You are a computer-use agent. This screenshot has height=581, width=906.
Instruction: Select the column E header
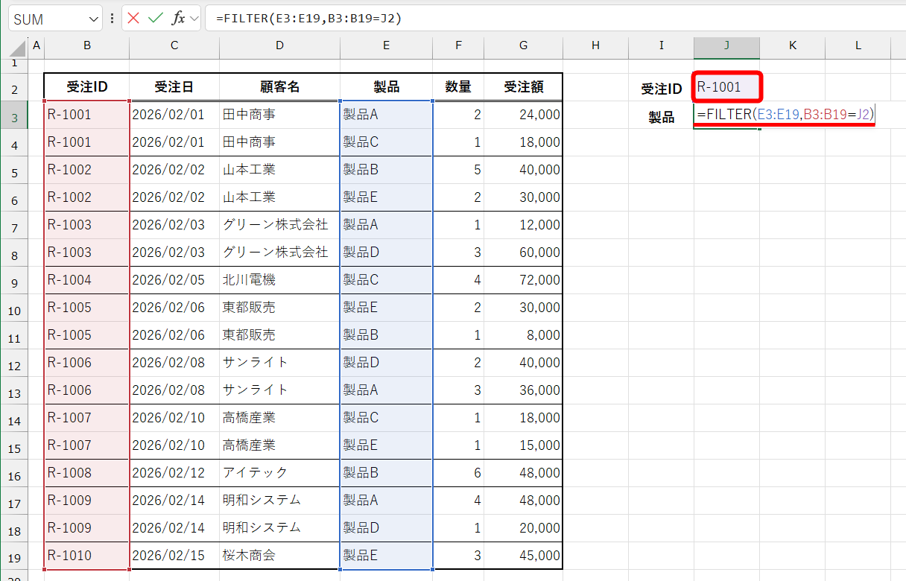pyautogui.click(x=386, y=46)
